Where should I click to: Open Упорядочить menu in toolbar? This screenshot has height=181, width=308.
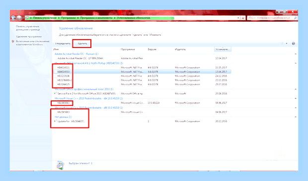click(x=63, y=44)
